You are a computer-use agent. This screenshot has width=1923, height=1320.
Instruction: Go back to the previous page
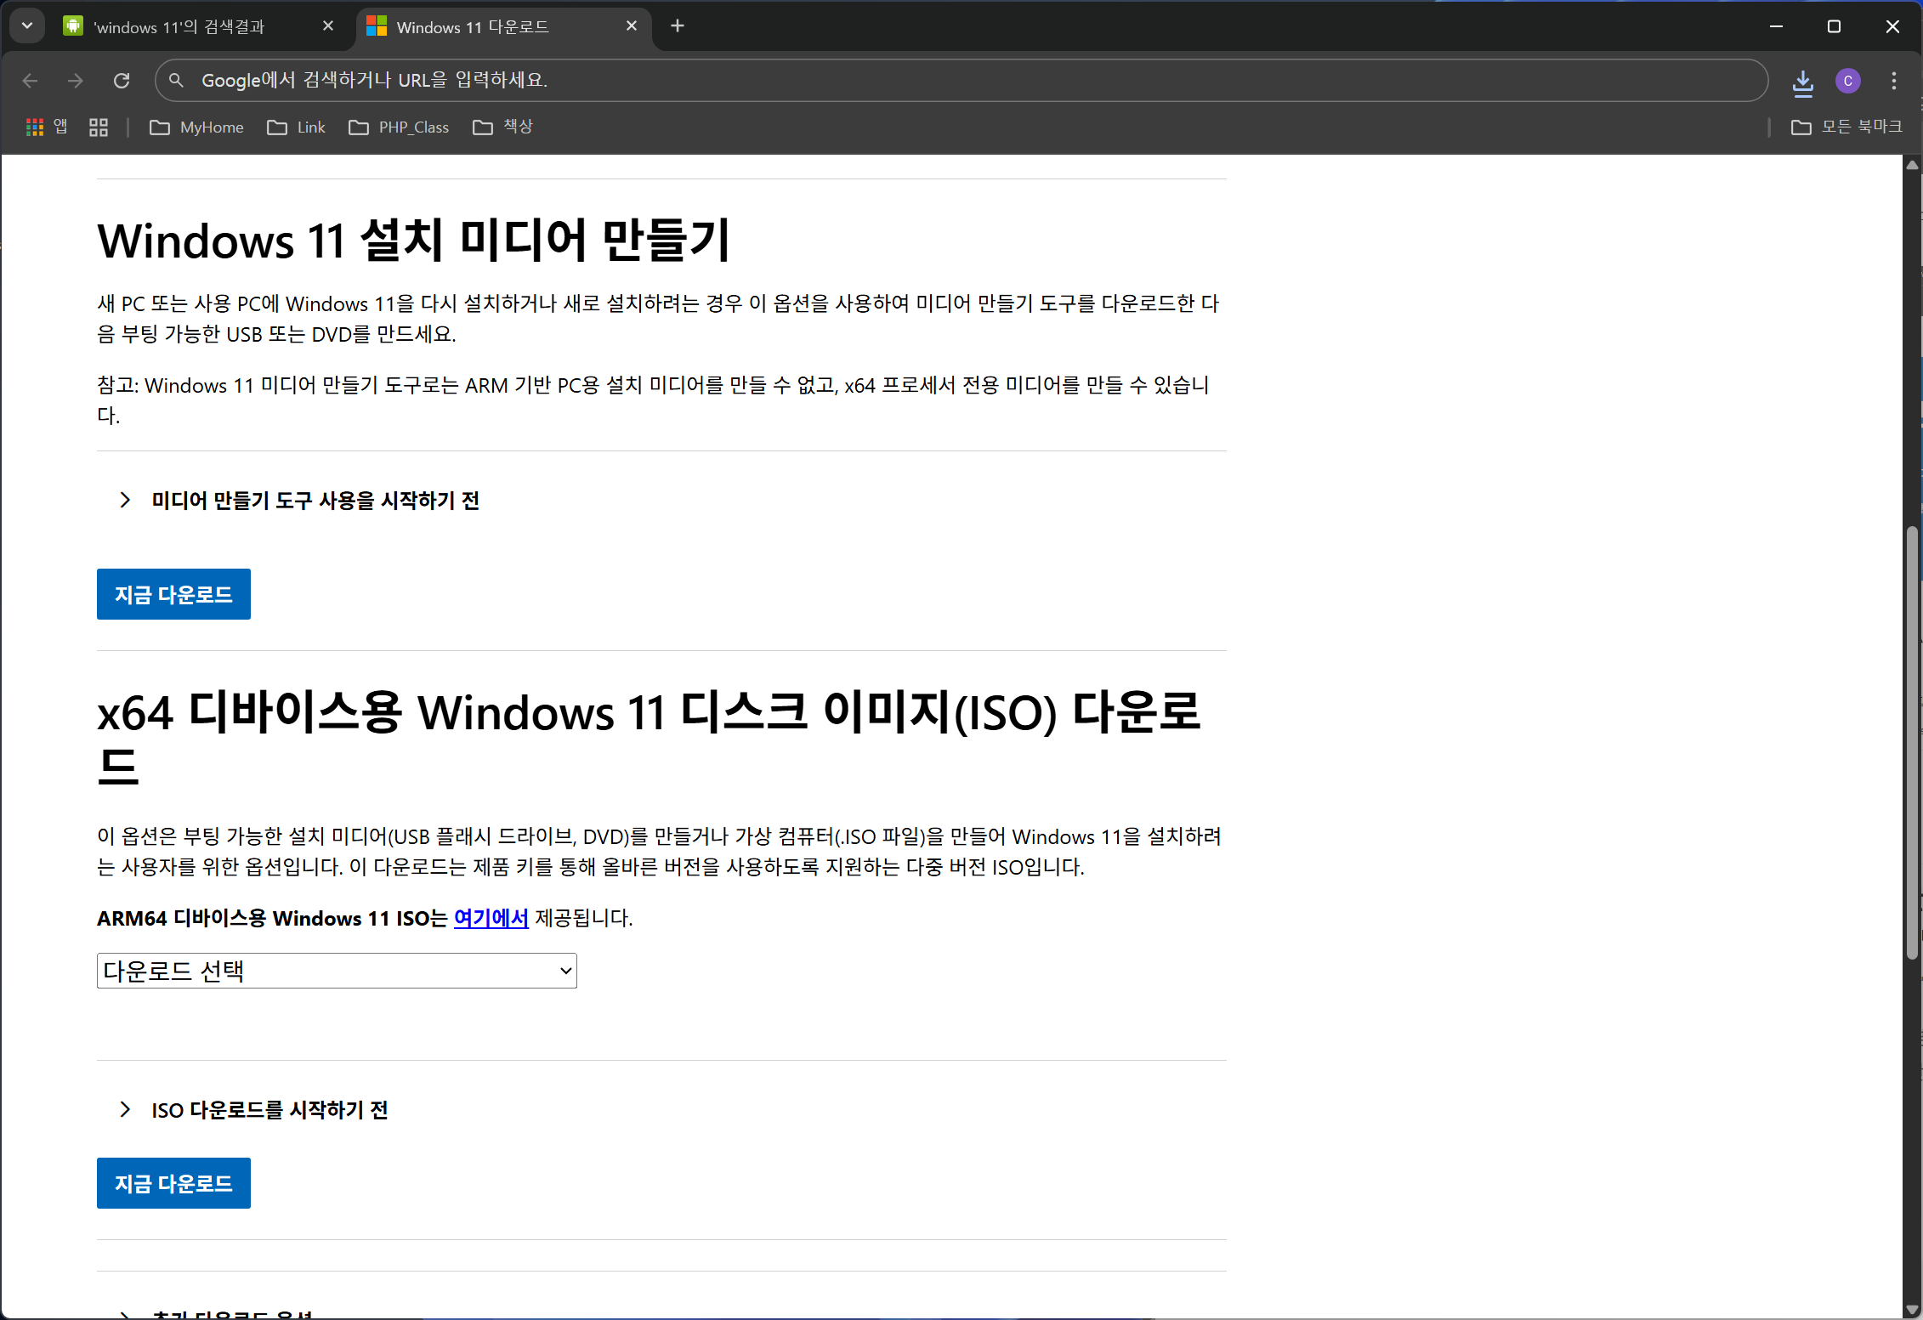tap(31, 81)
